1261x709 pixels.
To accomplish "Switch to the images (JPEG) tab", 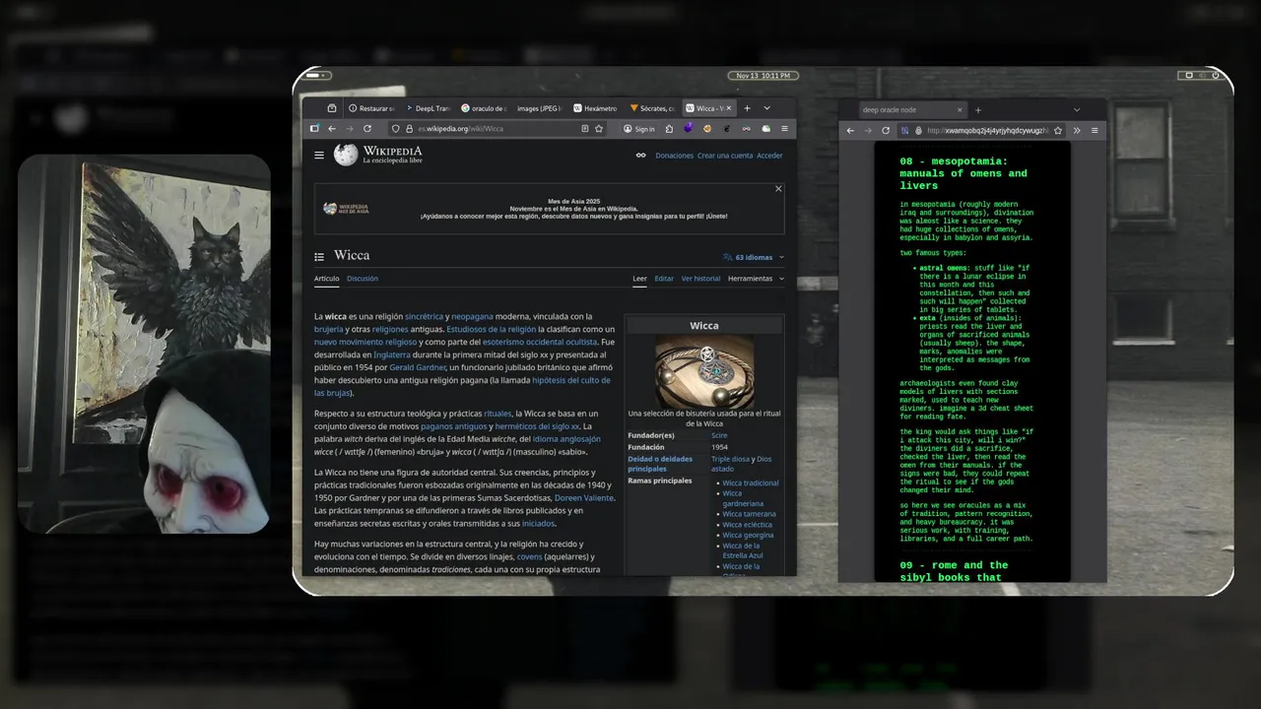I will (x=539, y=108).
